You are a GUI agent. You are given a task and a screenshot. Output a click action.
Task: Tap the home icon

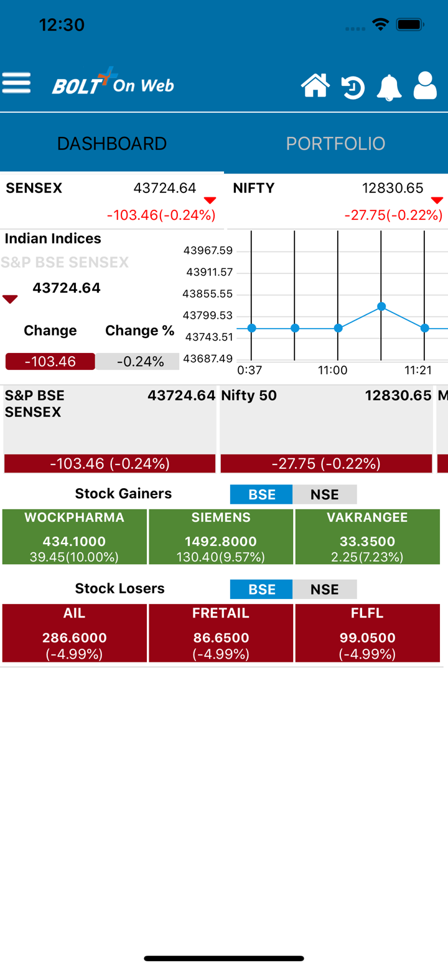click(315, 85)
